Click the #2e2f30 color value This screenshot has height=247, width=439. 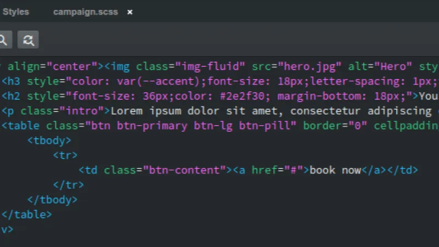[x=242, y=97]
